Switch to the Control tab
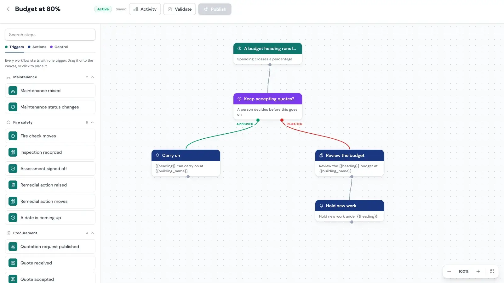The image size is (504, 283). click(59, 47)
